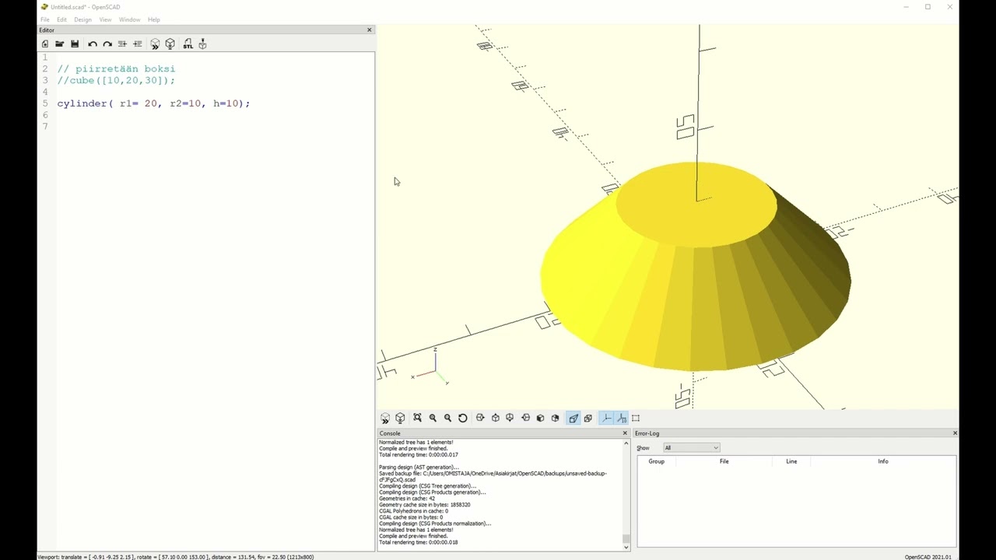Click the Info column header in Error-Log
Image resolution: width=996 pixels, height=560 pixels.
click(883, 461)
